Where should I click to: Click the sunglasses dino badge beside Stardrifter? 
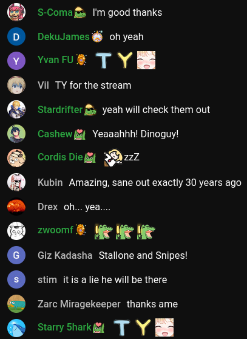coord(90,109)
